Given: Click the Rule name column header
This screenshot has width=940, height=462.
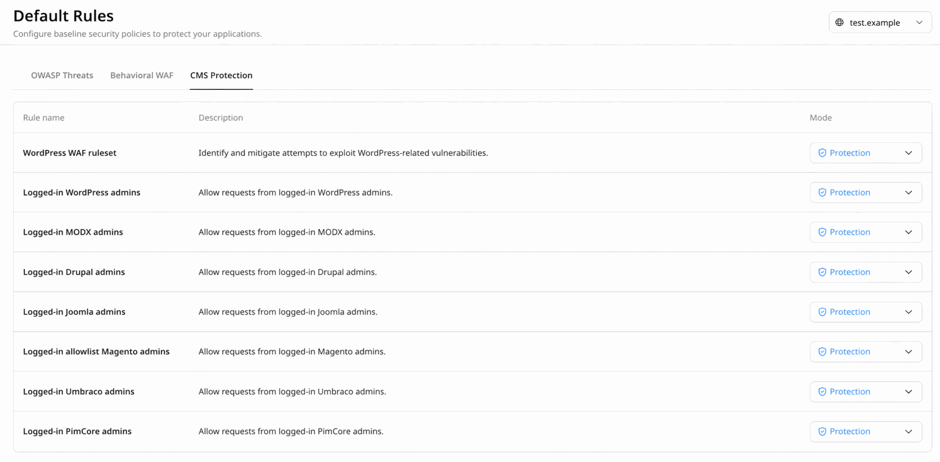Looking at the screenshot, I should pos(44,118).
